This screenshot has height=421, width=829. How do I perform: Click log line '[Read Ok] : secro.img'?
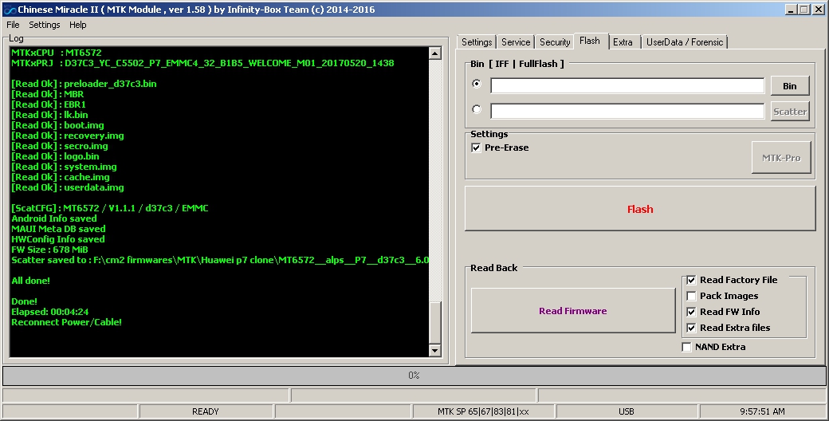pos(60,146)
